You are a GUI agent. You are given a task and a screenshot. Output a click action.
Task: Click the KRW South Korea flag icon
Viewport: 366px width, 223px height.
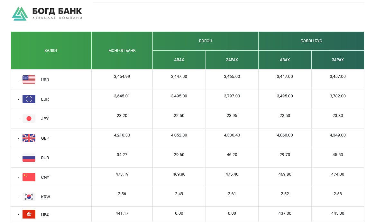click(29, 197)
